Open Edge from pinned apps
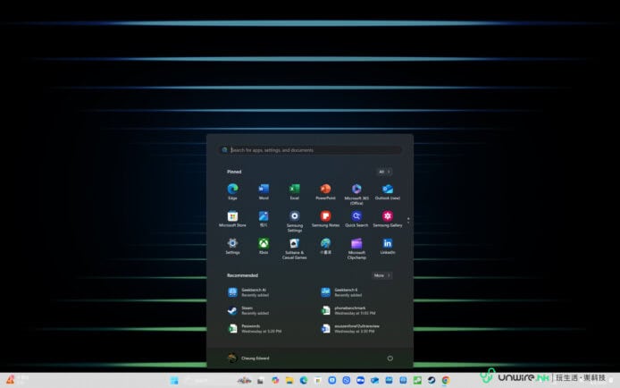The width and height of the screenshot is (620, 388). [232, 190]
